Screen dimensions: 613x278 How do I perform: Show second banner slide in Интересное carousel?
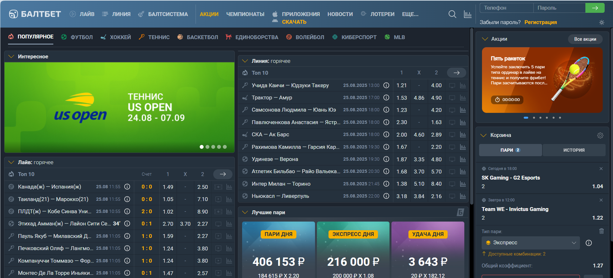[207, 147]
